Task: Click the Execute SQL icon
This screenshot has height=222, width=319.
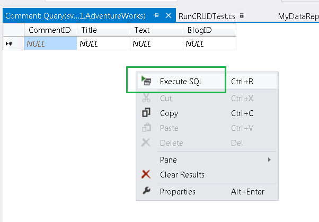Action: click(147, 82)
